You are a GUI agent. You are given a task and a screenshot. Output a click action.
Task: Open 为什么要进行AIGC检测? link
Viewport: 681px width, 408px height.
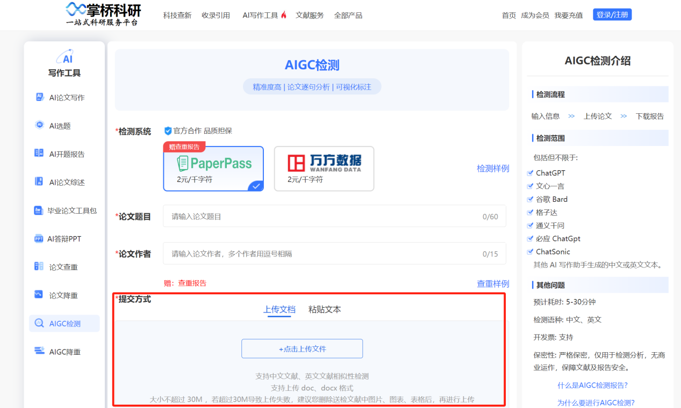596,403
